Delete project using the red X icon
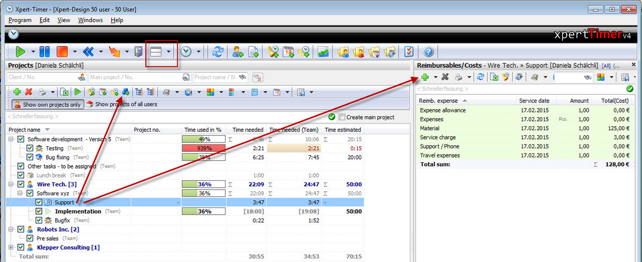 tap(28, 92)
